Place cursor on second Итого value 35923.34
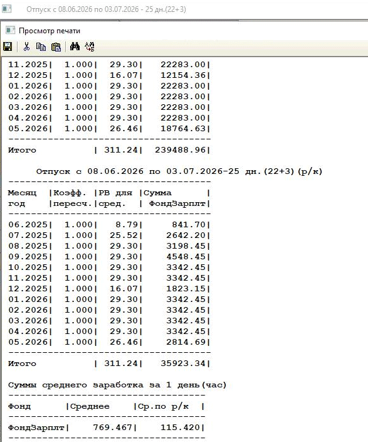This screenshot has height=442, width=368. tap(183, 364)
